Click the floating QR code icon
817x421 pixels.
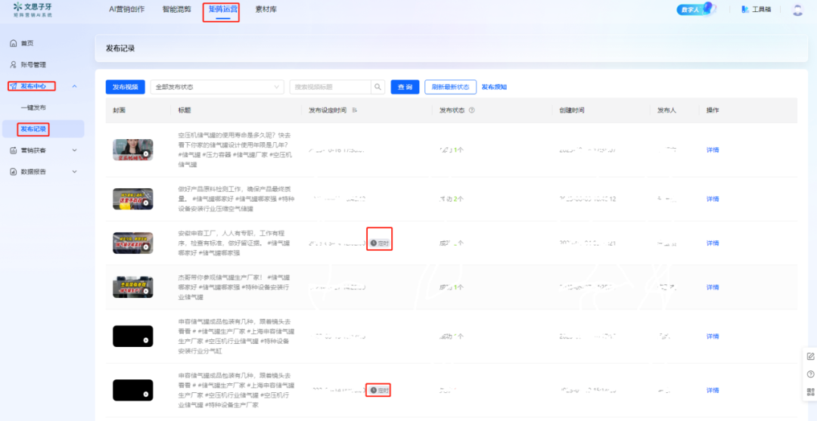coord(810,392)
